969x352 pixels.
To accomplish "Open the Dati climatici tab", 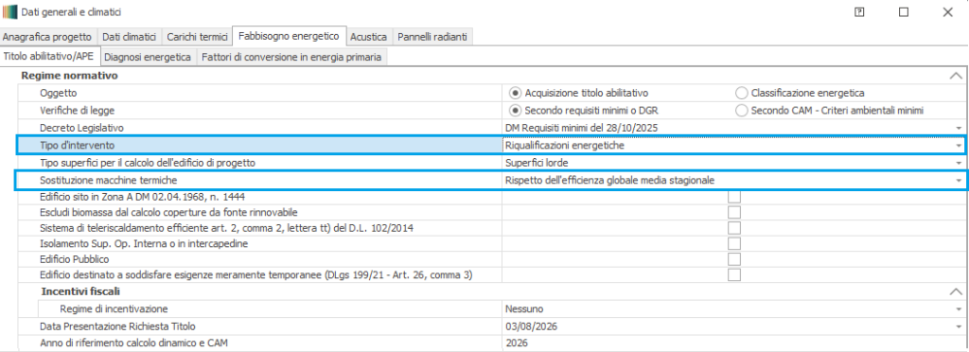I will click(x=129, y=37).
